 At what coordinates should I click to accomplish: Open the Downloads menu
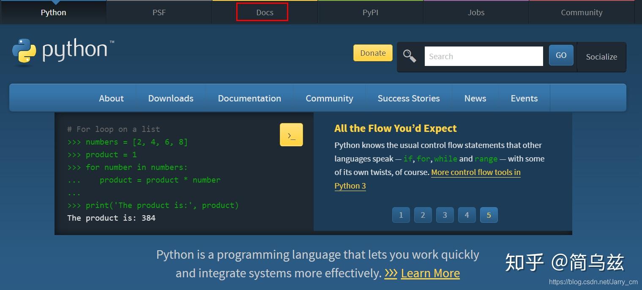[x=171, y=98]
